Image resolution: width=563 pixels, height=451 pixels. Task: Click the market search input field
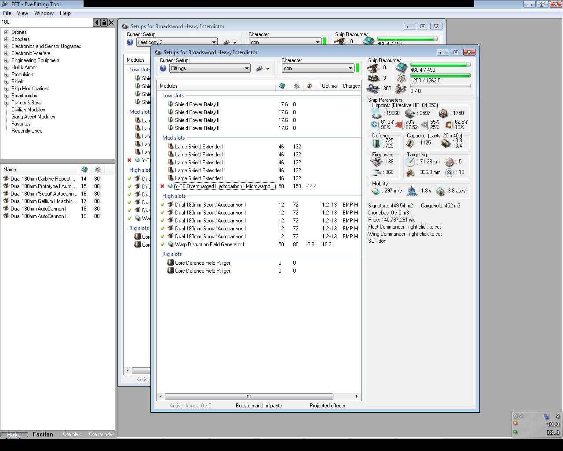click(x=46, y=22)
